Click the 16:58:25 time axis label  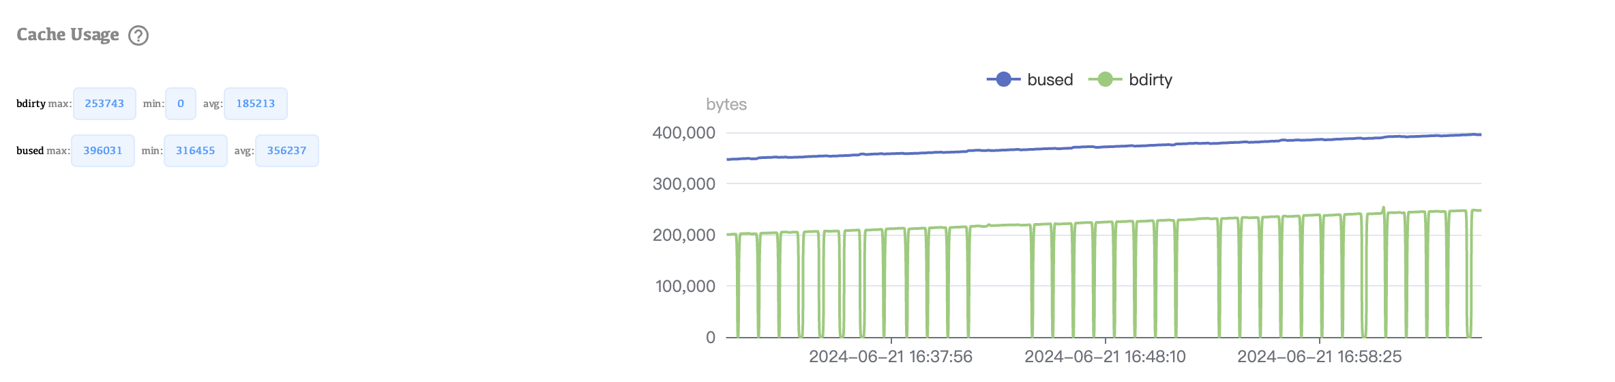1319,357
